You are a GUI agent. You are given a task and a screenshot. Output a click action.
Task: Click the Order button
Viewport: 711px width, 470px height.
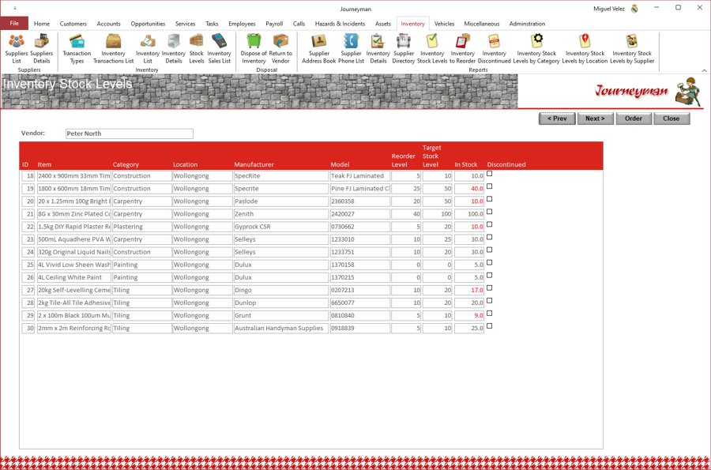pyautogui.click(x=634, y=118)
